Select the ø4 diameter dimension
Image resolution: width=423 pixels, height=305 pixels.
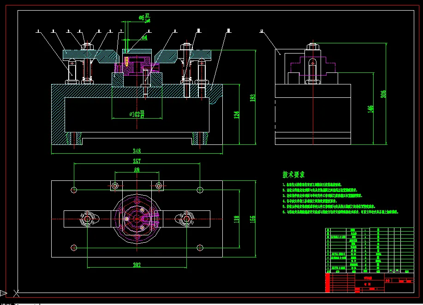[x=144, y=37]
